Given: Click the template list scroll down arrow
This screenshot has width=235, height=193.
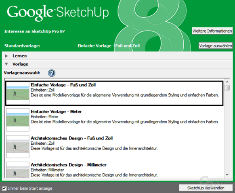Looking at the screenshot, I should [227, 175].
